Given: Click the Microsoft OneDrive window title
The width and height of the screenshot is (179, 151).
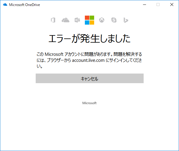Looking at the screenshot, I should pos(24,5).
